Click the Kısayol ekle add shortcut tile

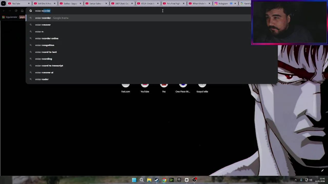[x=202, y=88]
